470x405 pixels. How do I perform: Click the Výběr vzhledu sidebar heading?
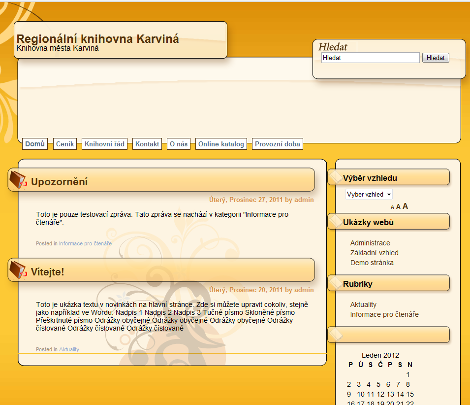click(370, 178)
